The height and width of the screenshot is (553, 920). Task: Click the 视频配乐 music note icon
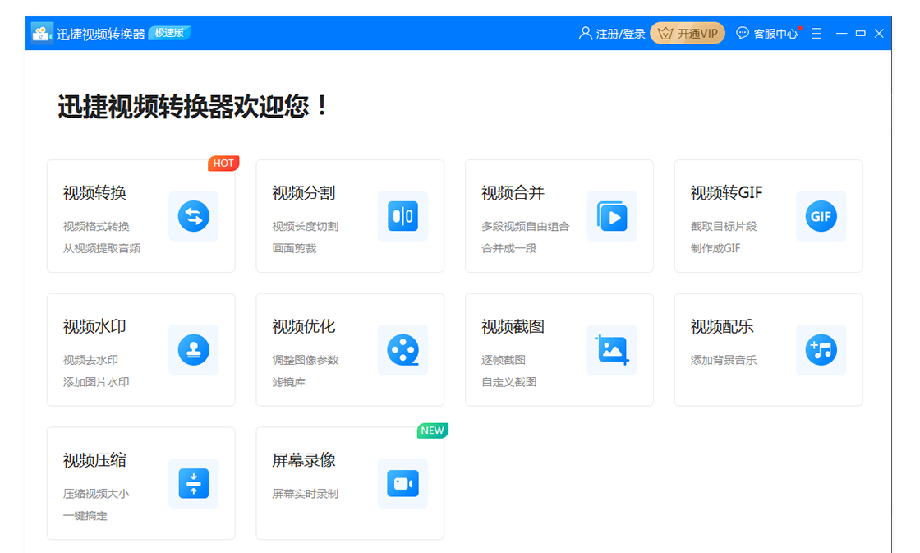(x=821, y=350)
